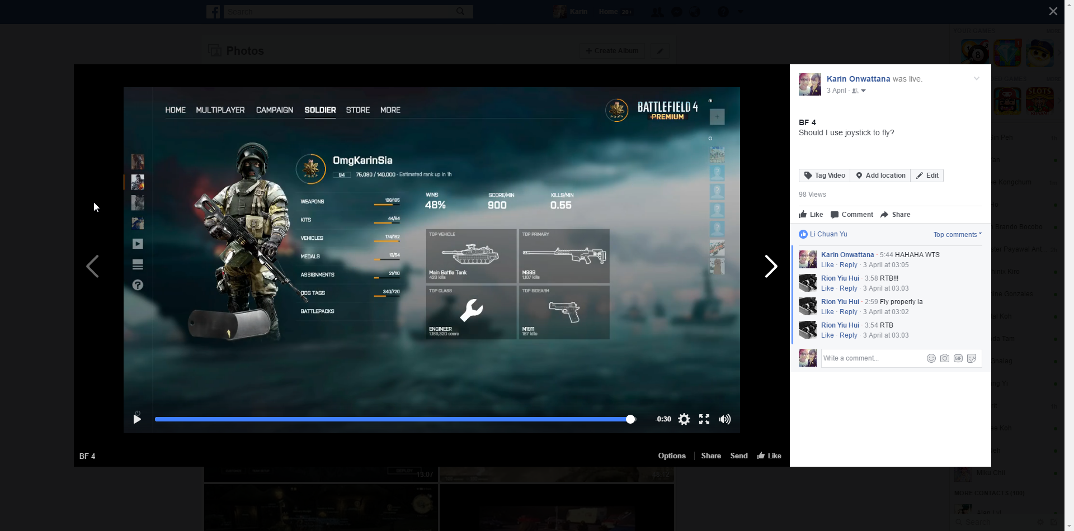Mute the video volume icon
Viewport: 1074px width, 531px height.
pos(725,419)
